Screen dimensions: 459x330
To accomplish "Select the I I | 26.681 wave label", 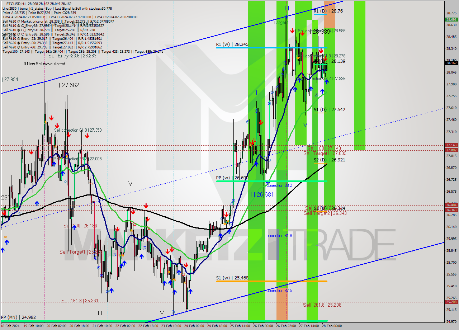I will click(260, 194).
